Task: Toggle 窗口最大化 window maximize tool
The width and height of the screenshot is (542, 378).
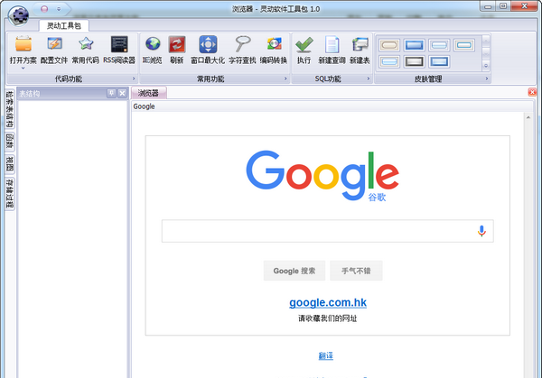Action: pos(208,50)
